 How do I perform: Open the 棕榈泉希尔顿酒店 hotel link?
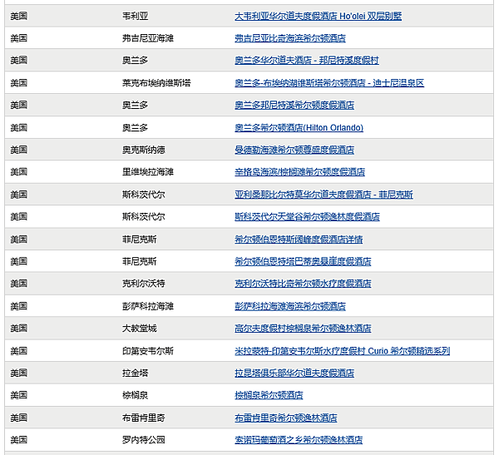(269, 395)
